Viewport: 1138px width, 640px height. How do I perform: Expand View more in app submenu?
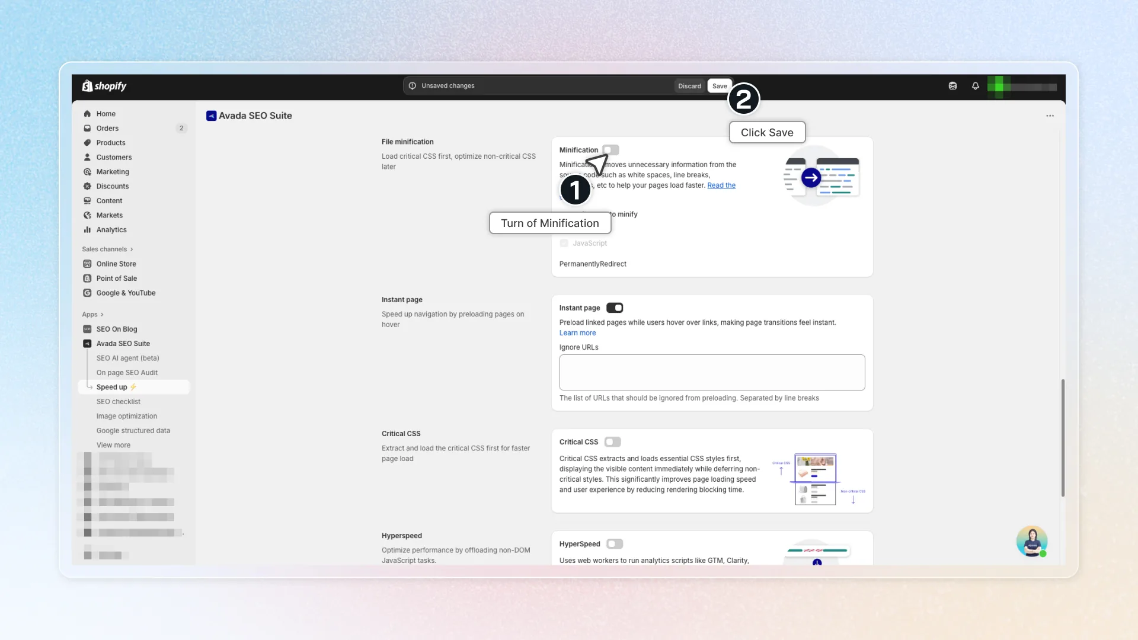point(113,445)
